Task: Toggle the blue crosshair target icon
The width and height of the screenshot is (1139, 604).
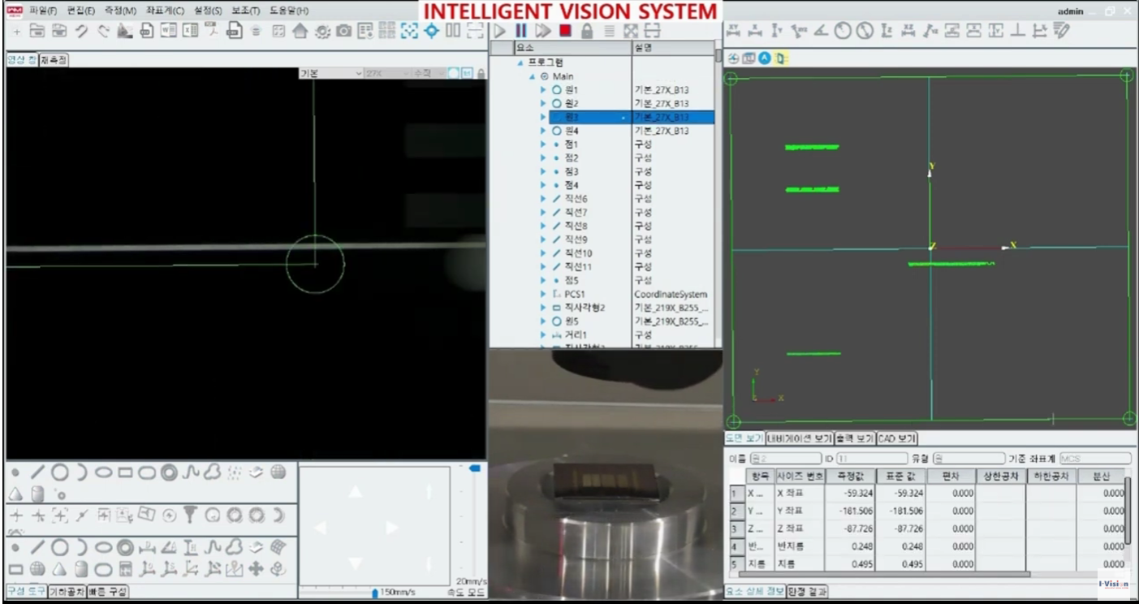Action: [x=432, y=31]
